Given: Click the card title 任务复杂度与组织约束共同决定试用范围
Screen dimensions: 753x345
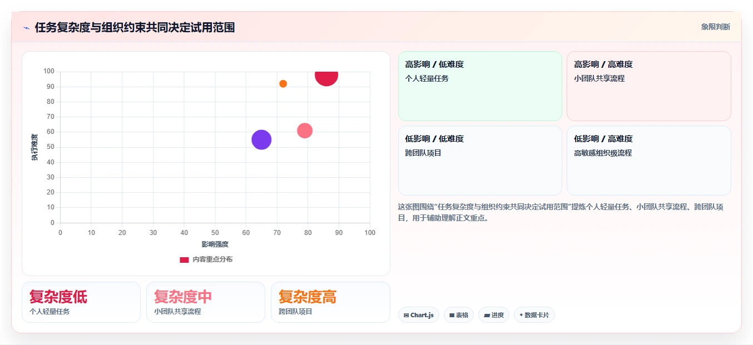Looking at the screenshot, I should pos(135,27).
